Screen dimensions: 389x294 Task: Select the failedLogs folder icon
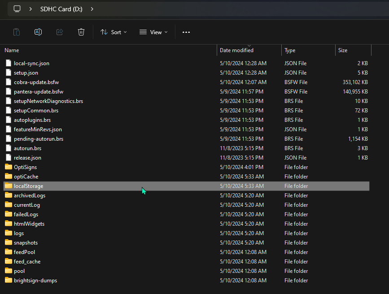coord(9,214)
